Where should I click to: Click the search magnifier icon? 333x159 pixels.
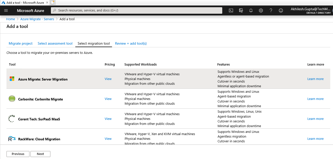point(54,10)
